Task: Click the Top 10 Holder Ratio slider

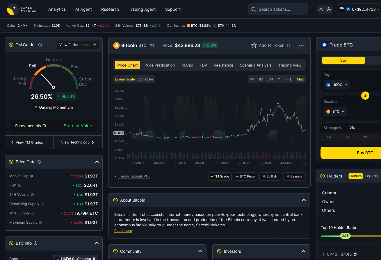Action: (351, 236)
